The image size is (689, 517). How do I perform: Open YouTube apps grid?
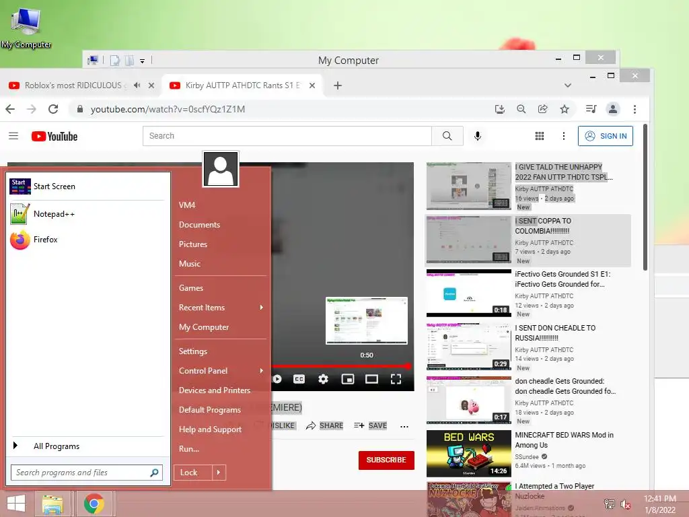coord(540,136)
